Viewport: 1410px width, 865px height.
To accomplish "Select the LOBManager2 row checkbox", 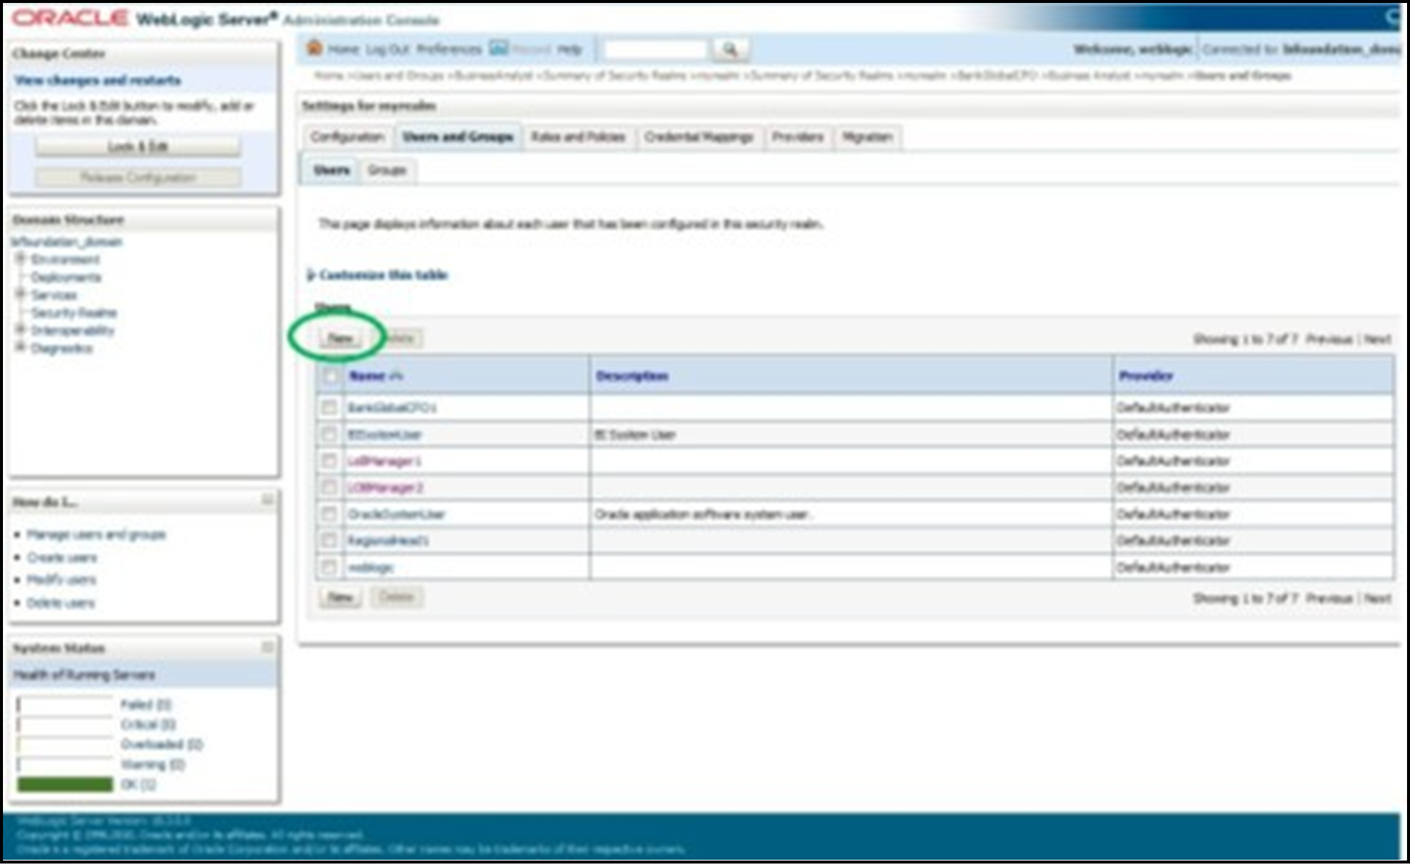I will 329,487.
